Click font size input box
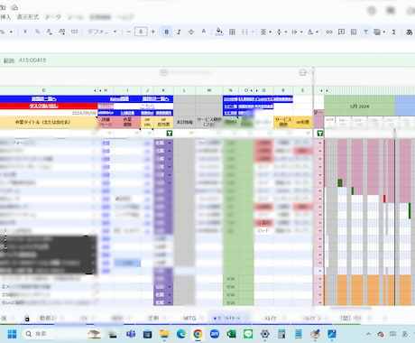The width and height of the screenshot is (415, 343). [x=141, y=32]
